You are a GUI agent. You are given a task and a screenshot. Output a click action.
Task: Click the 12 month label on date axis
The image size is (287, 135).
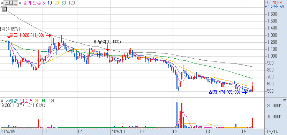tap(80, 132)
